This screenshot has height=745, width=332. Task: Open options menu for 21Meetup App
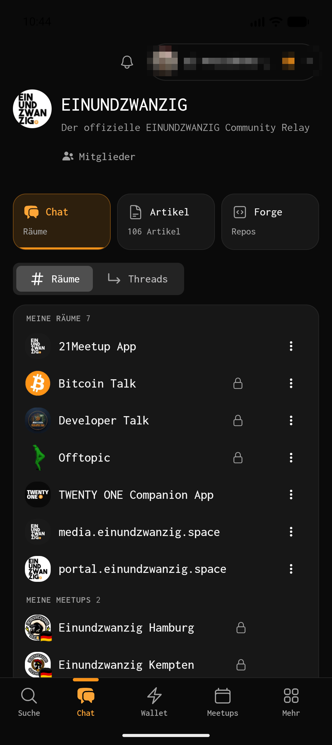coord(291,346)
